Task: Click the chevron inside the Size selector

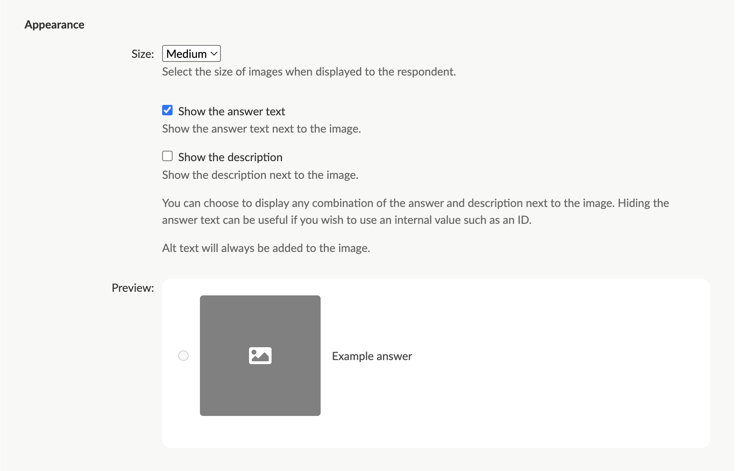Action: [x=212, y=53]
